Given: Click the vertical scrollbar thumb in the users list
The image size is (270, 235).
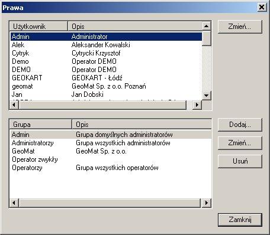Looking at the screenshot, I should point(207,38).
